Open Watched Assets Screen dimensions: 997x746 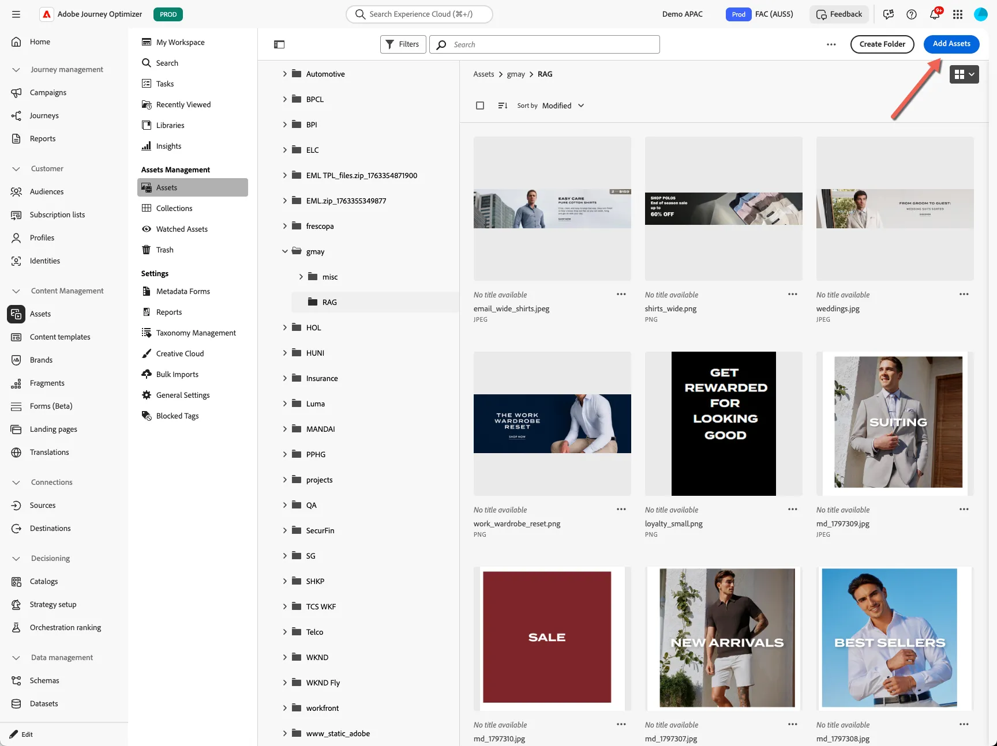[x=193, y=229]
